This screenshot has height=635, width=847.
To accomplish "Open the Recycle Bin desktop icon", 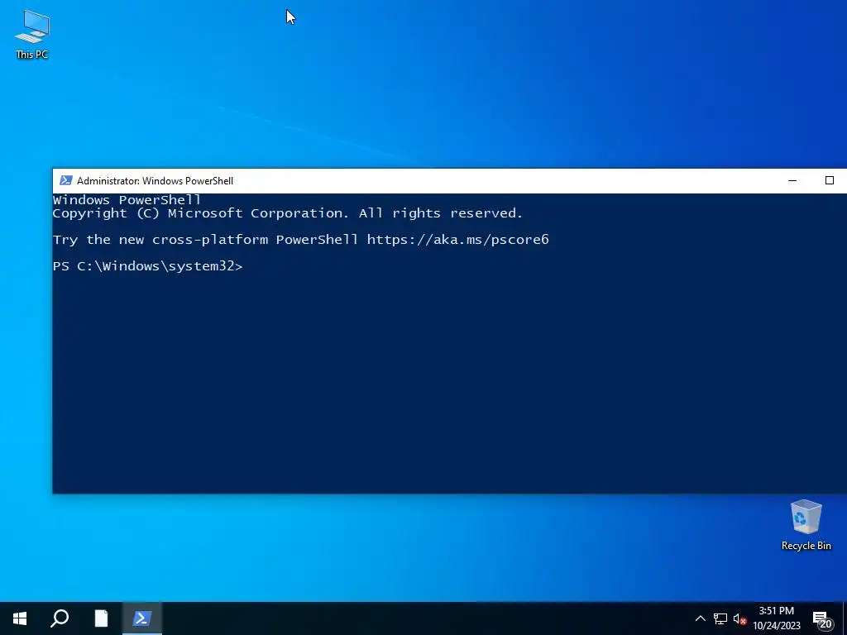I will tap(806, 524).
